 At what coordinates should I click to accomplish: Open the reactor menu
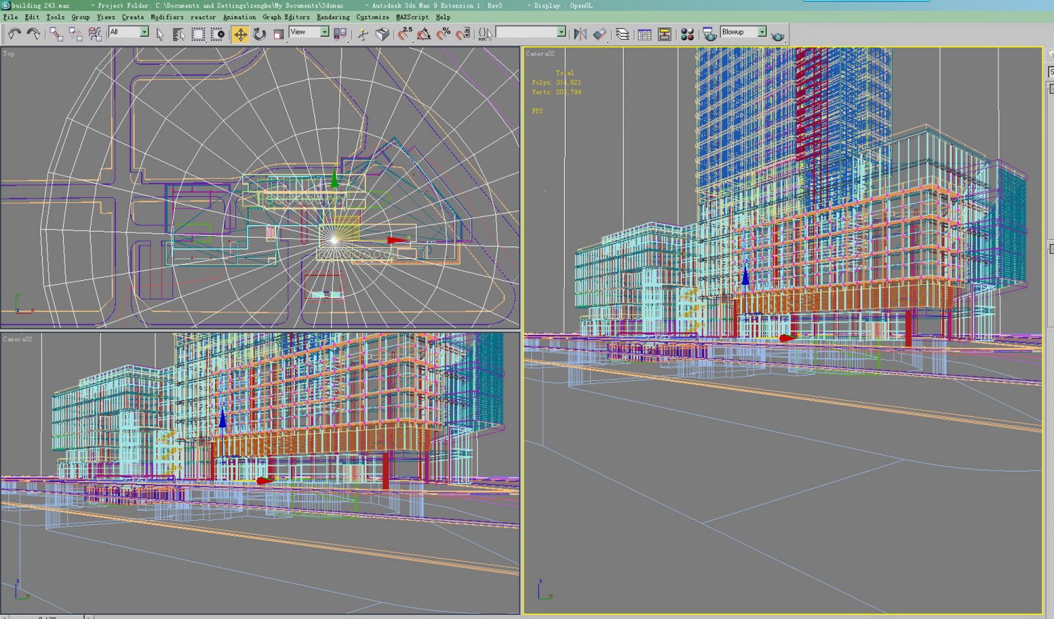click(x=203, y=17)
